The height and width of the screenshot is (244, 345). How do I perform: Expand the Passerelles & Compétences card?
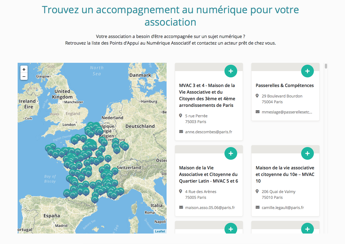click(x=307, y=71)
